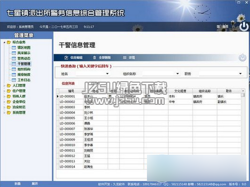Expand the 系统管理 tree node arrow
This screenshot has height=187, width=250.
(x=5, y=112)
